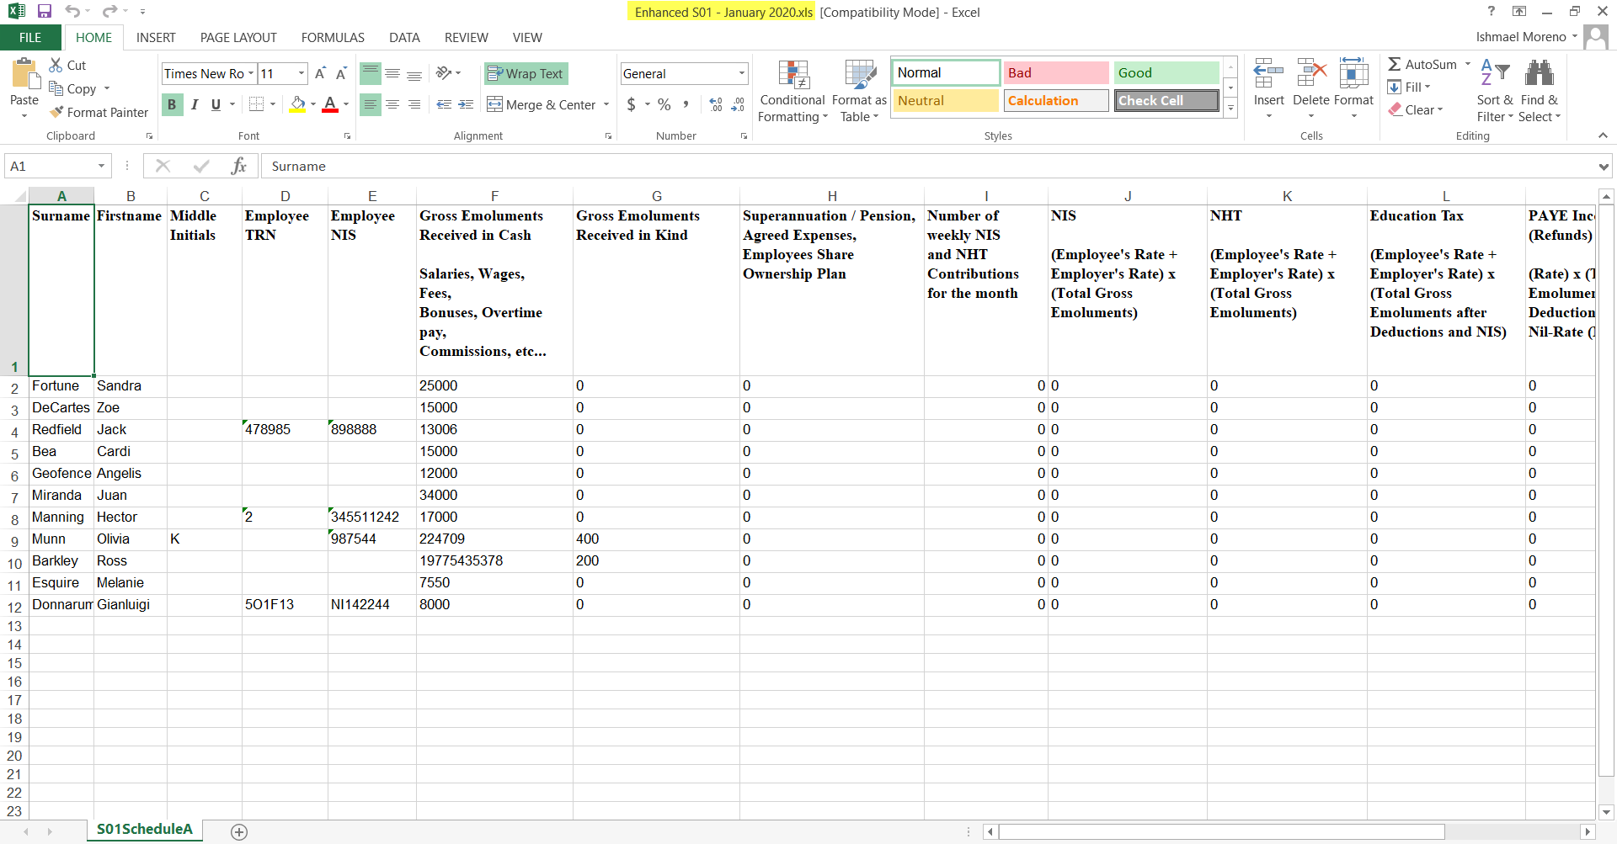The image size is (1617, 844).
Task: Toggle Italic formatting
Action: click(x=195, y=104)
